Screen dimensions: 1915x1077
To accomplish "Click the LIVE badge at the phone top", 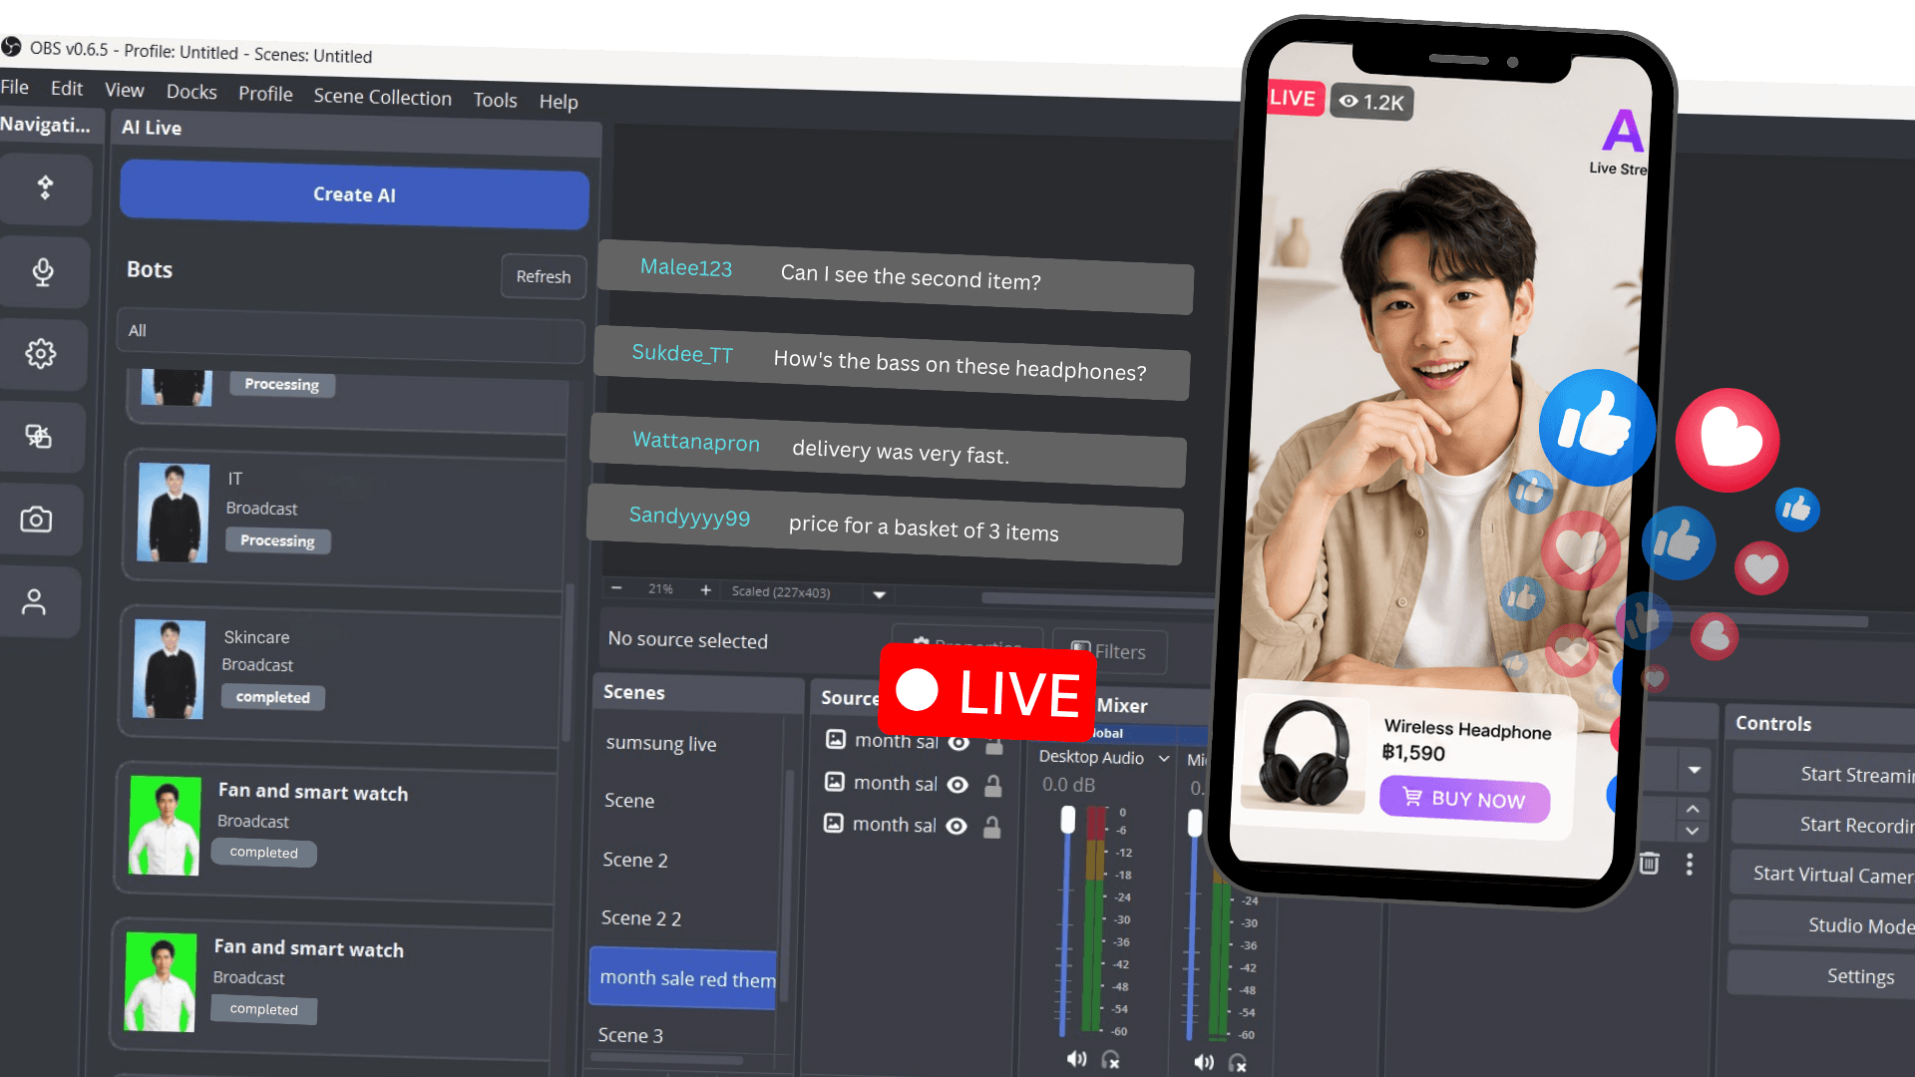I will coord(1294,98).
